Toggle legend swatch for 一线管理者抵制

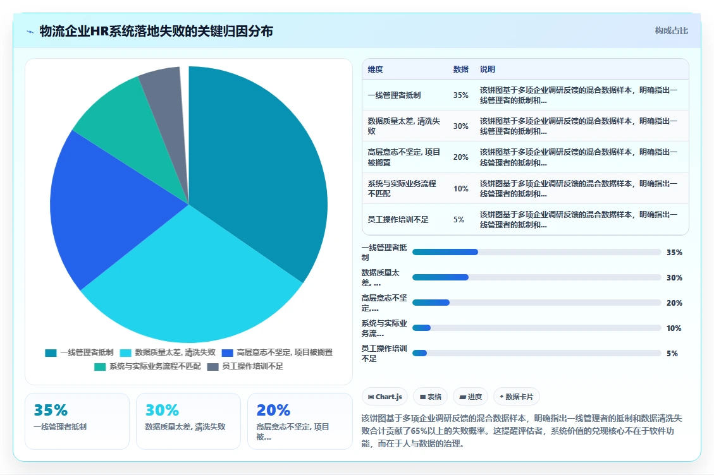pyautogui.click(x=51, y=352)
